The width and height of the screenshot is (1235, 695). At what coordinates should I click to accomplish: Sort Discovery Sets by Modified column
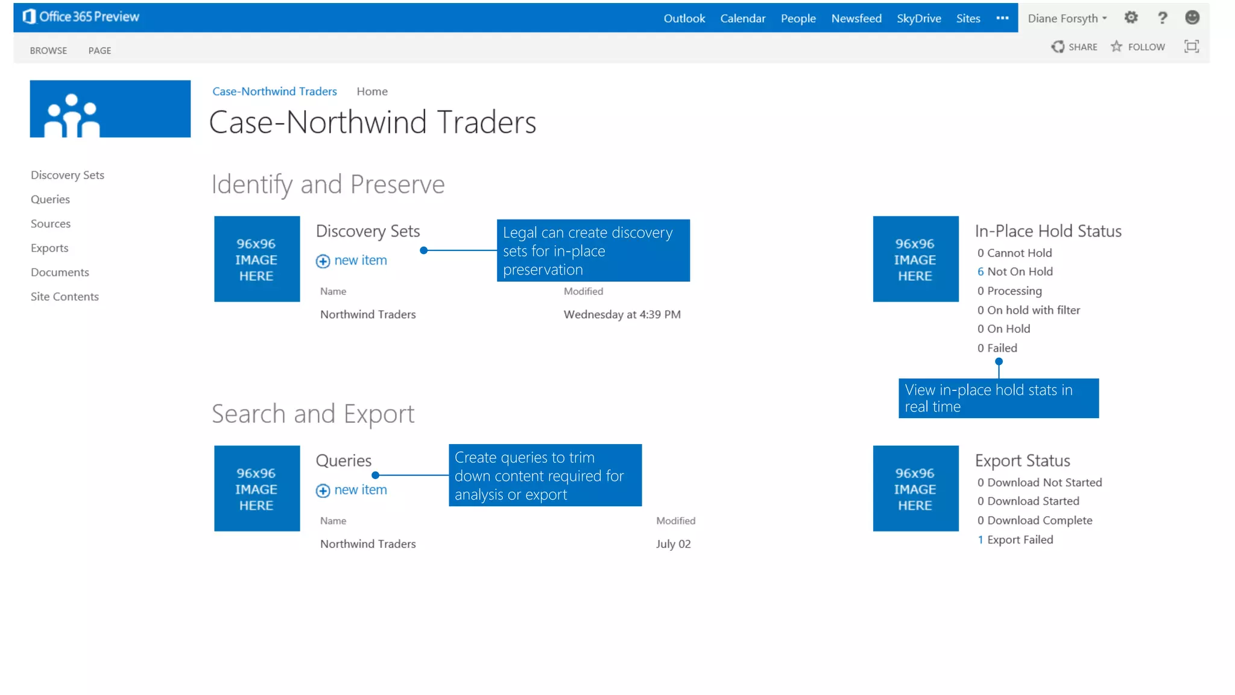pyautogui.click(x=583, y=291)
